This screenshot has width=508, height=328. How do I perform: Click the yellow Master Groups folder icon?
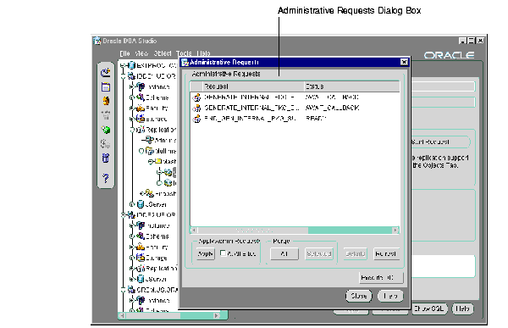pos(157,161)
